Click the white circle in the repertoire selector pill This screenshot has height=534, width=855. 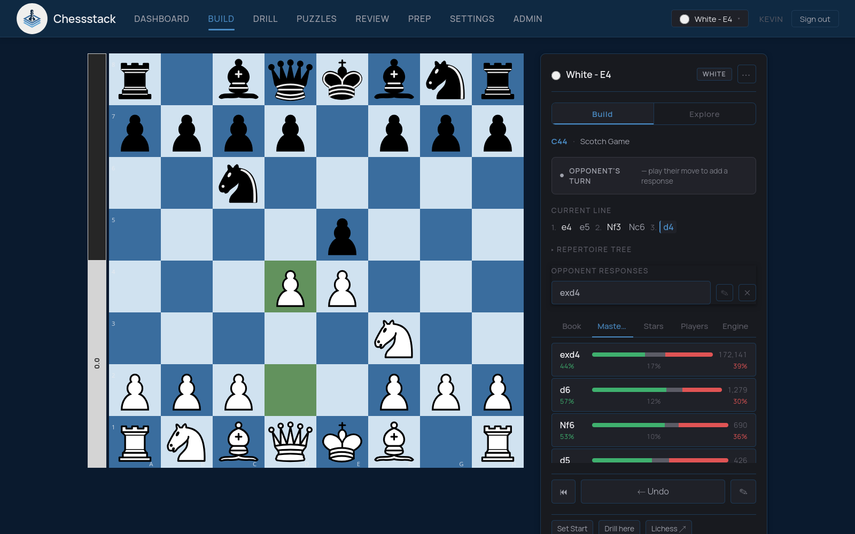point(685,19)
